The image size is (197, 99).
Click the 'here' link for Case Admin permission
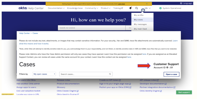point(144,54)
